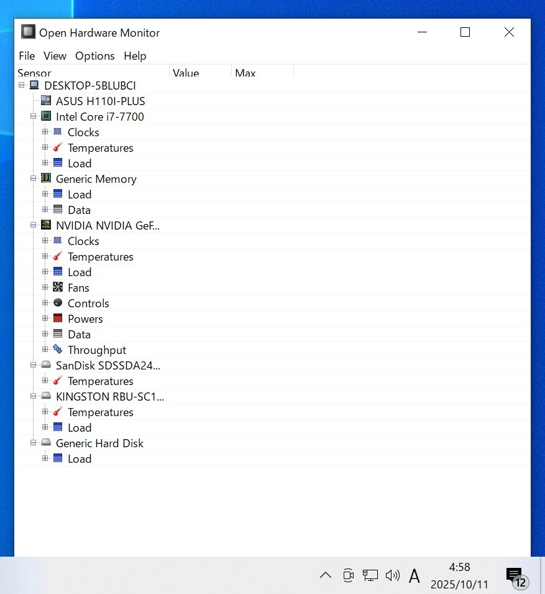Select the ASUS H110I-PLUS text row
Viewport: 545px width, 594px height.
[100, 101]
